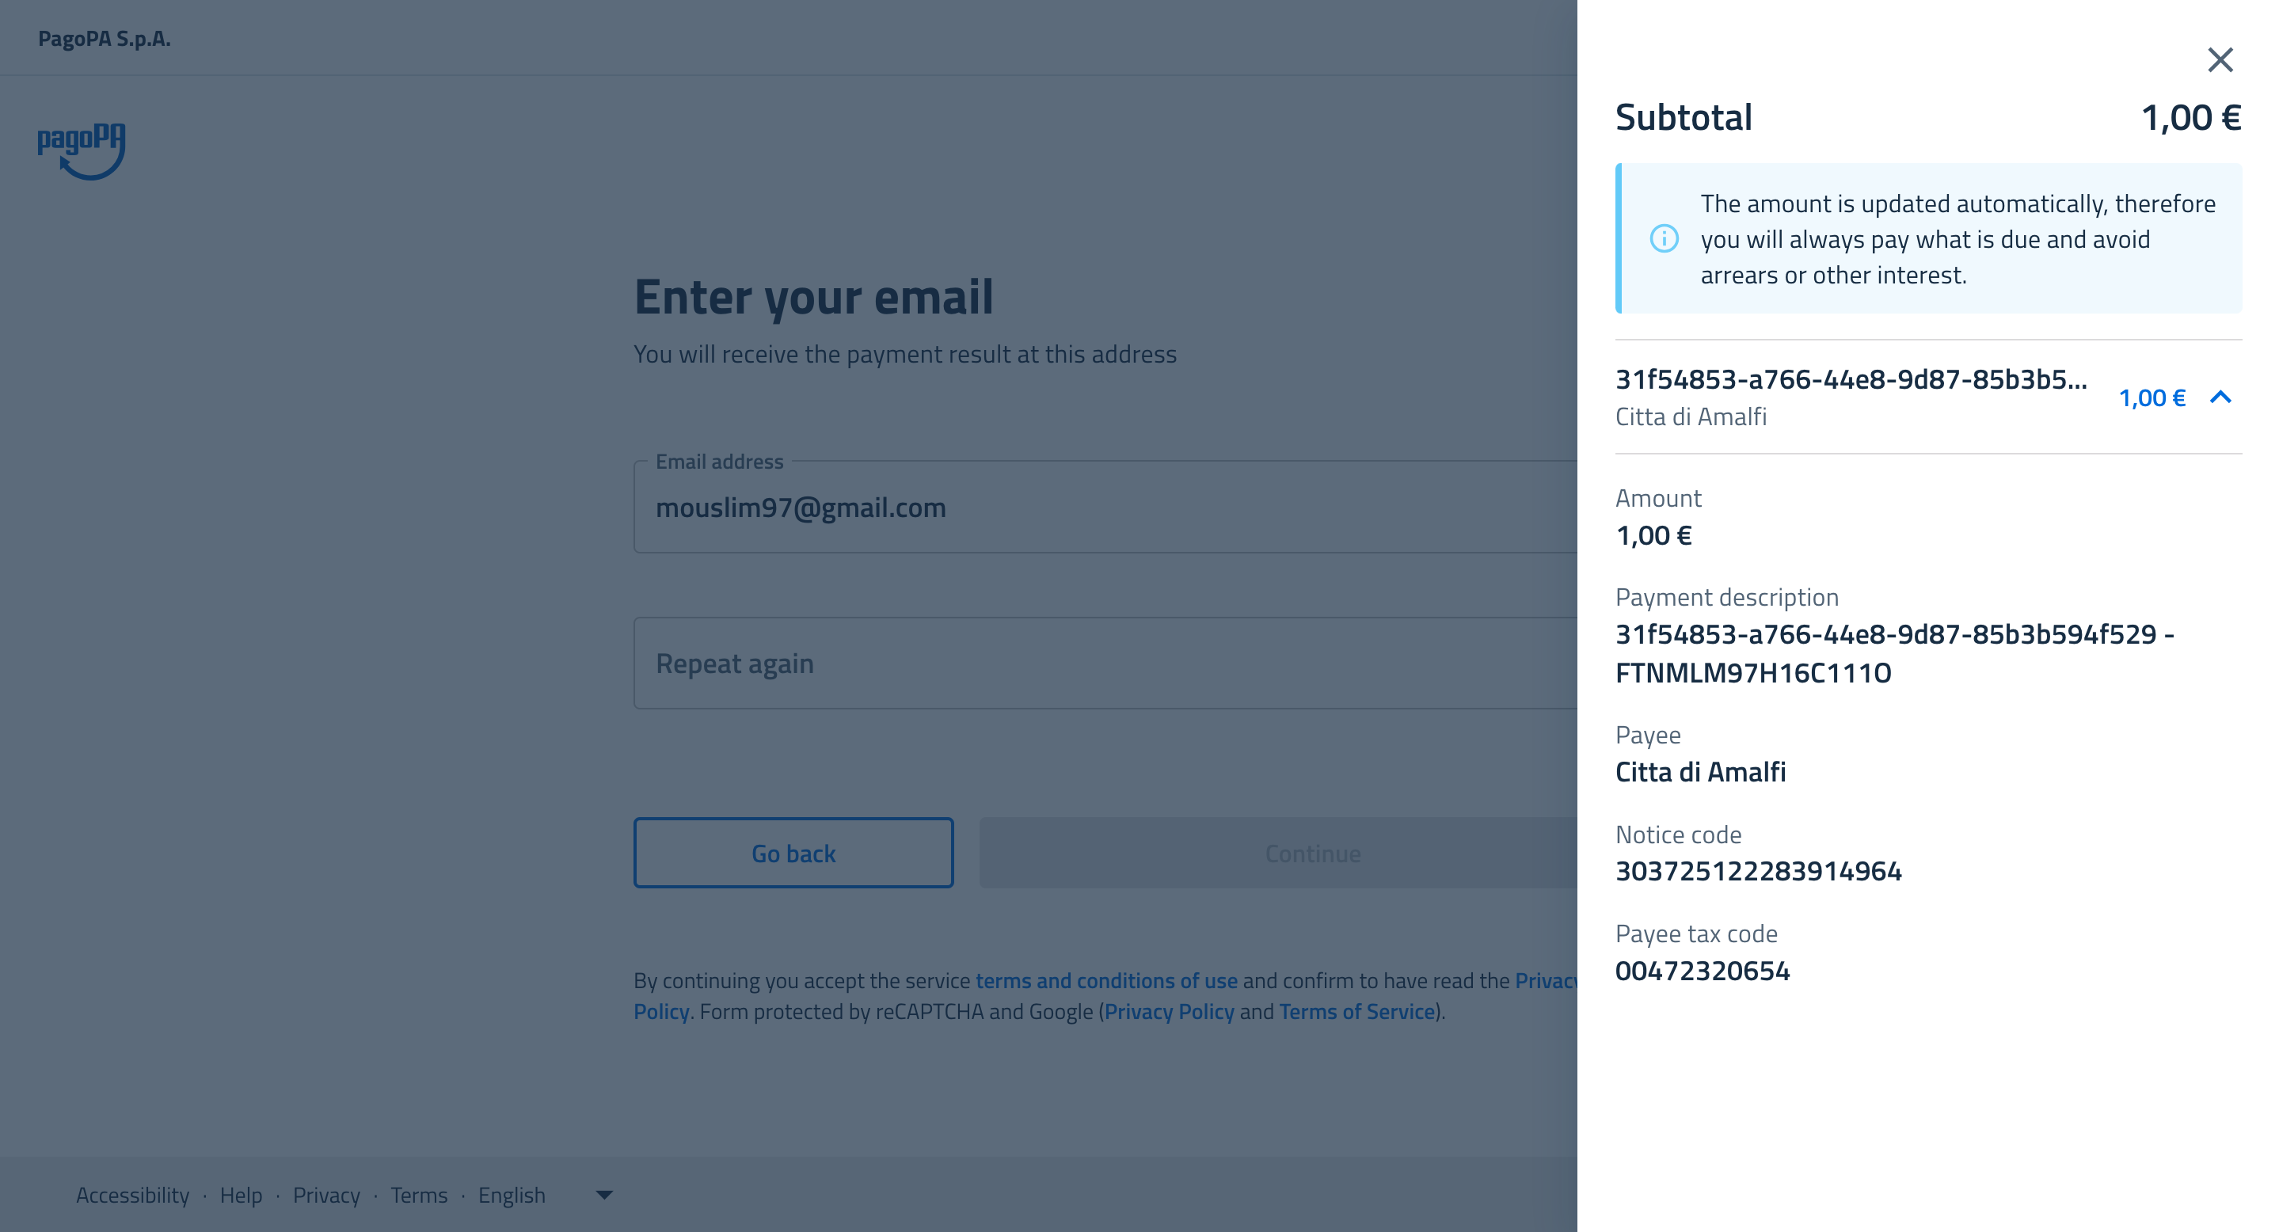Click the info icon in the notice
Viewport: 2279px width, 1232px height.
coord(1663,239)
